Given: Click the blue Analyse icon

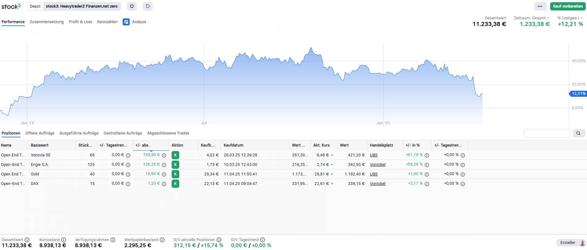Looking at the screenshot, I should click(126, 22).
